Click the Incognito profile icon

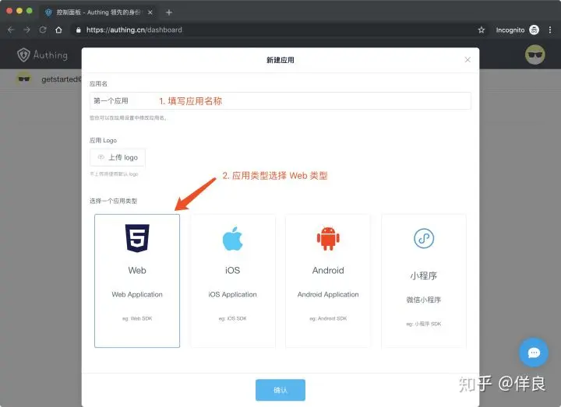click(x=534, y=30)
